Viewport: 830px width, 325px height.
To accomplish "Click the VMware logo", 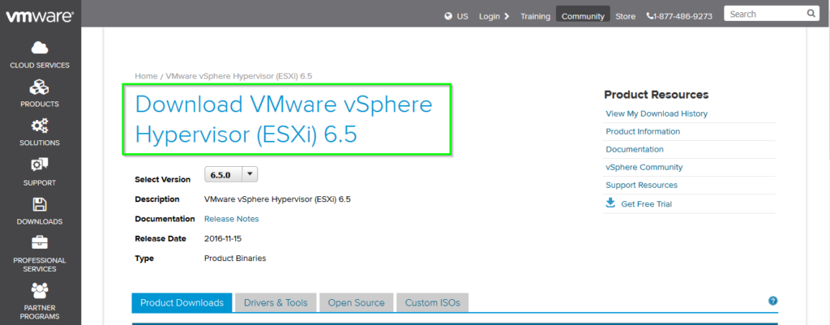I will (40, 15).
